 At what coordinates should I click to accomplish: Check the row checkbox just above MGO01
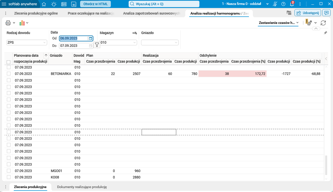(9, 164)
